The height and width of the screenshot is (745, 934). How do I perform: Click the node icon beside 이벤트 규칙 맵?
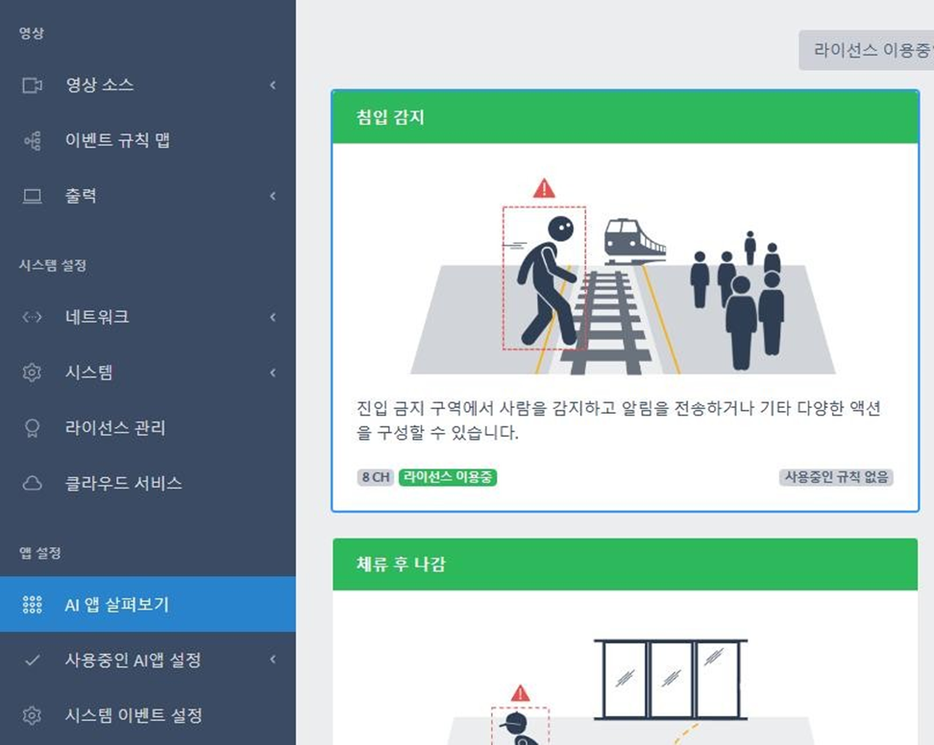coord(32,140)
